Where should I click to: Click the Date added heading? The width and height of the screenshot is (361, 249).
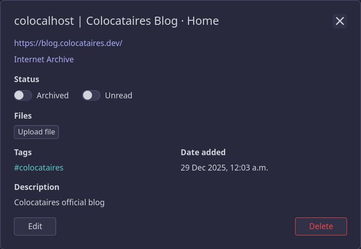point(203,152)
